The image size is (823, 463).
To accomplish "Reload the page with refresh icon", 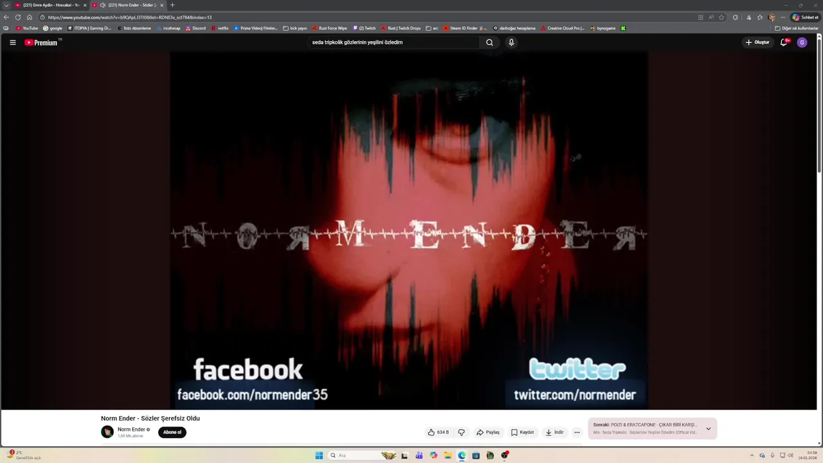I will 18,17.
